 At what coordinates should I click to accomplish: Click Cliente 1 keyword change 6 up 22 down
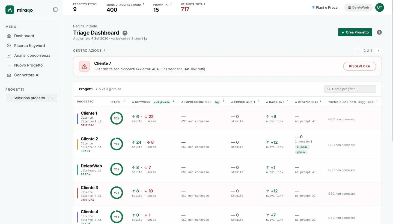pos(143,116)
